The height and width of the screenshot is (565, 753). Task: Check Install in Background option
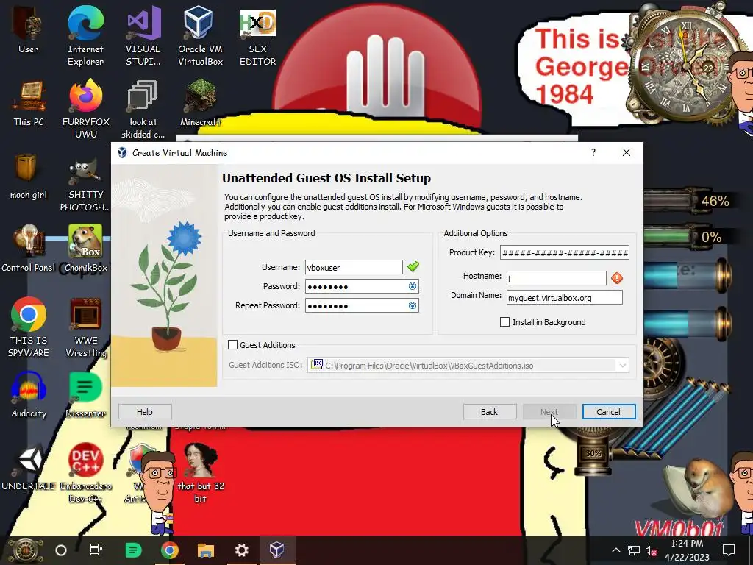(504, 322)
